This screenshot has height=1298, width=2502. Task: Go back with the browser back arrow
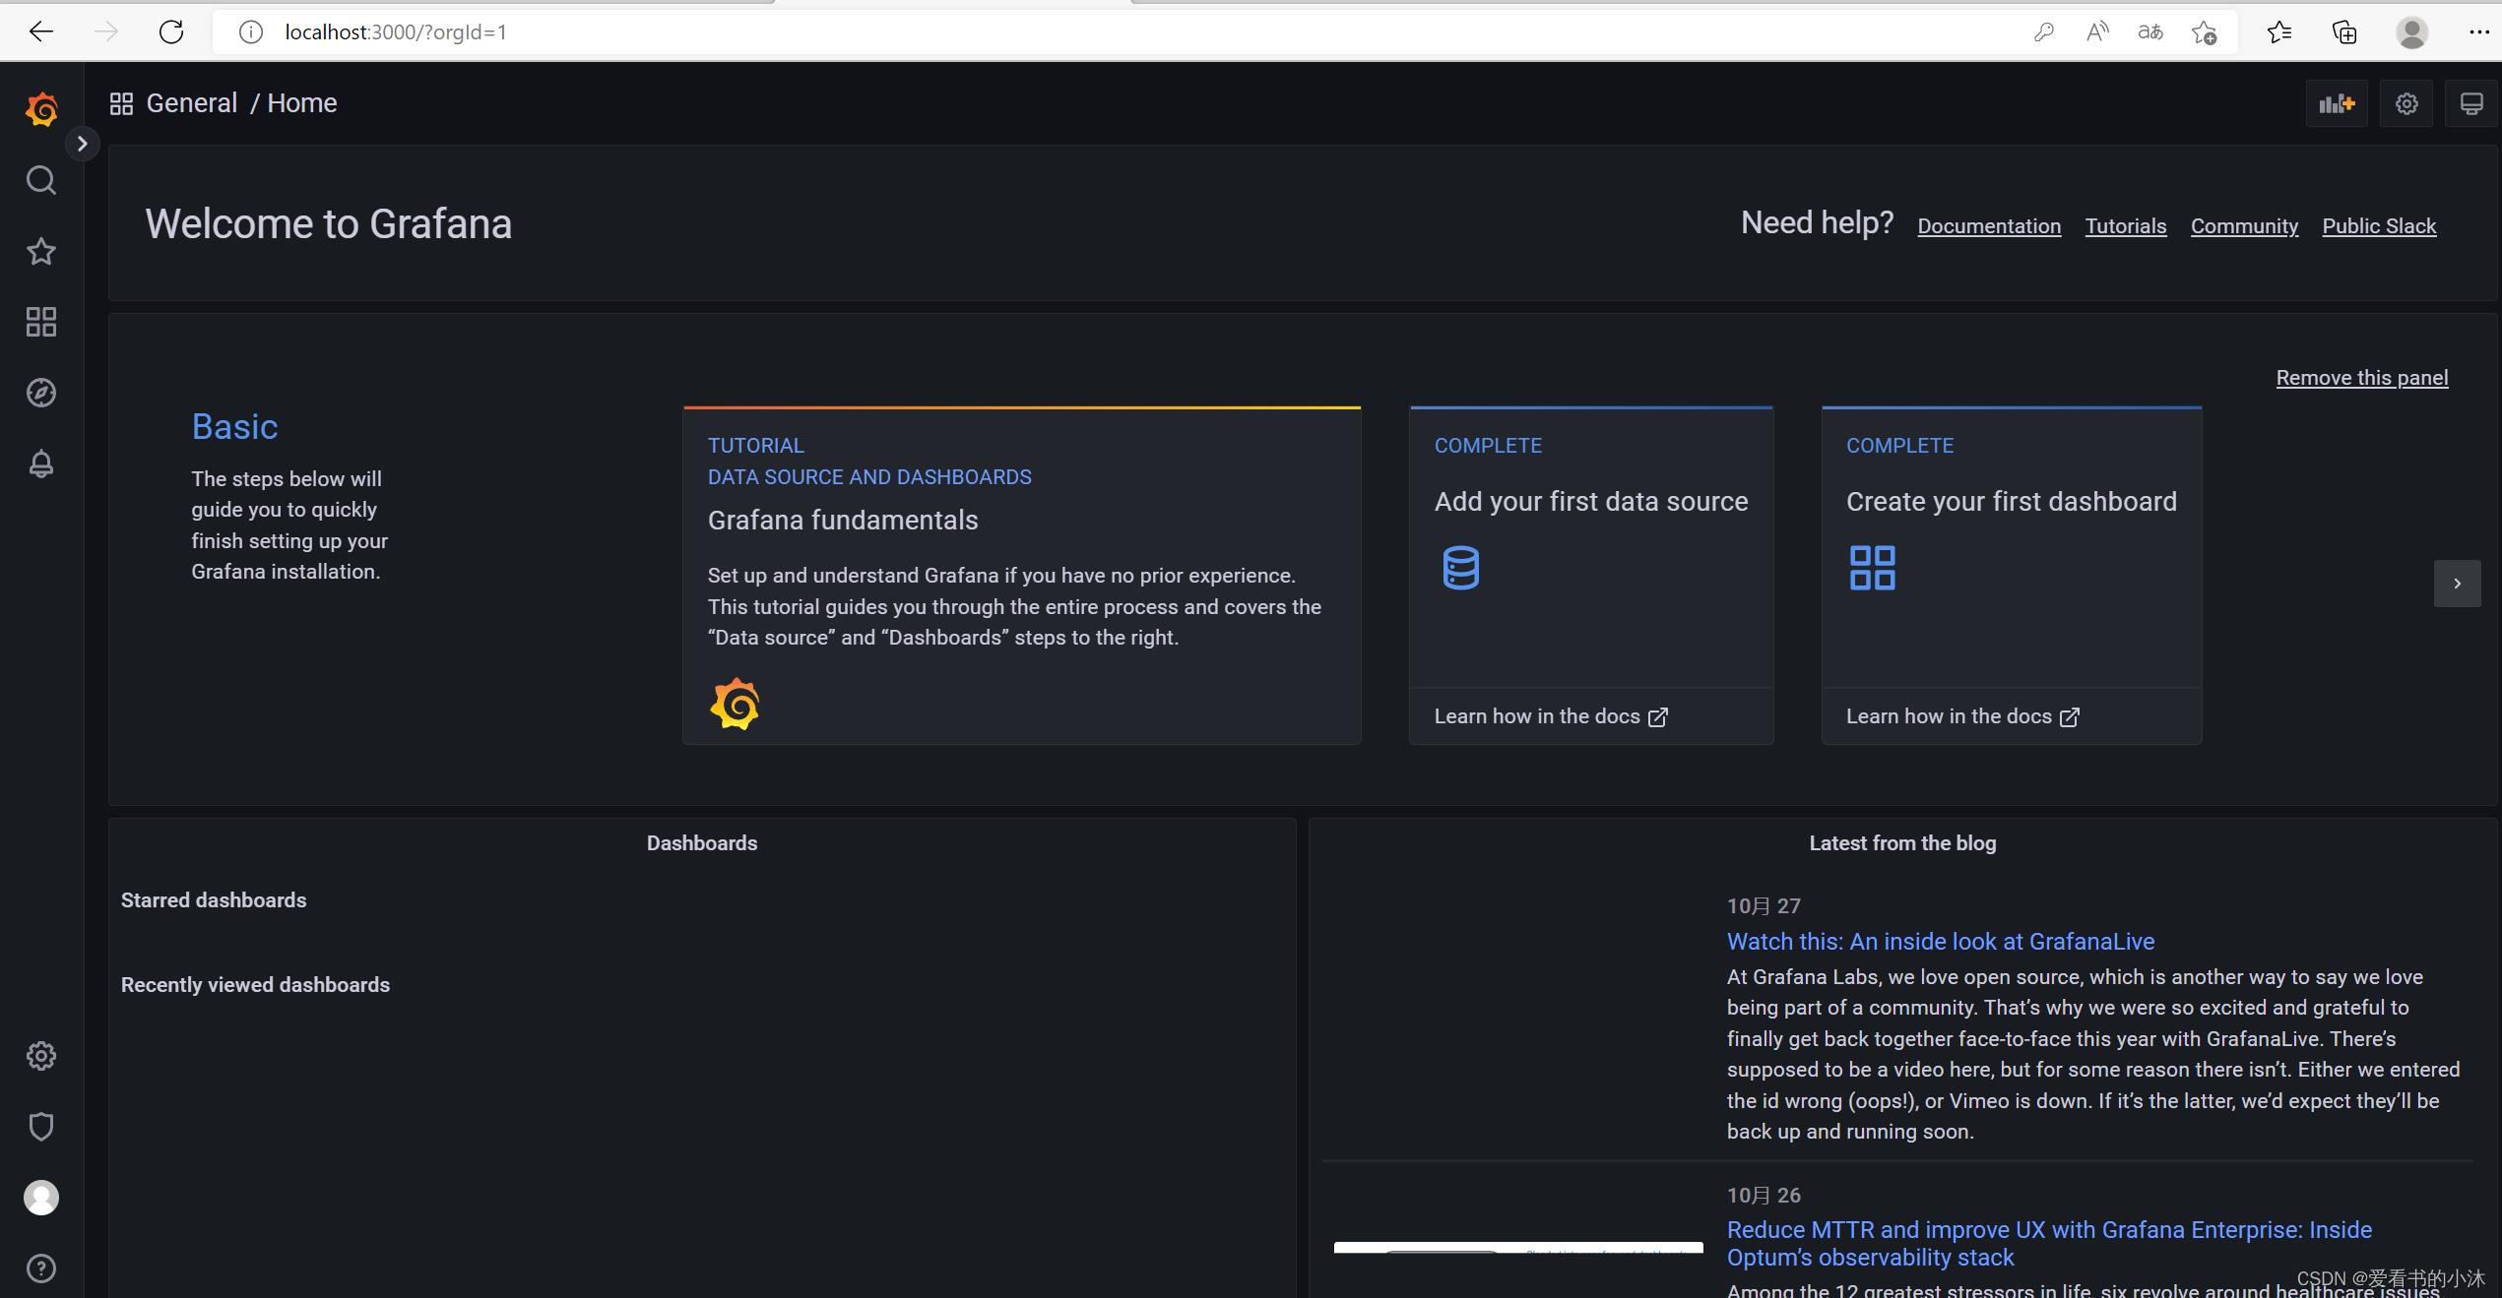click(x=41, y=32)
